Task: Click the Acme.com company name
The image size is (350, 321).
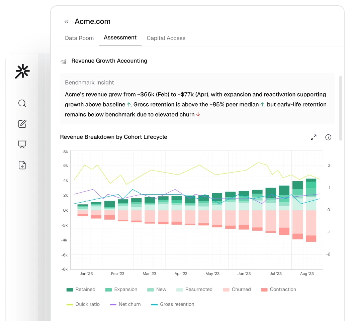Action: [93, 21]
